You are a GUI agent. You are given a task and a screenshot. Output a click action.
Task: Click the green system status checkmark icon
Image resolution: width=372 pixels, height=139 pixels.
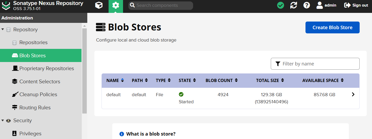coord(281,5)
